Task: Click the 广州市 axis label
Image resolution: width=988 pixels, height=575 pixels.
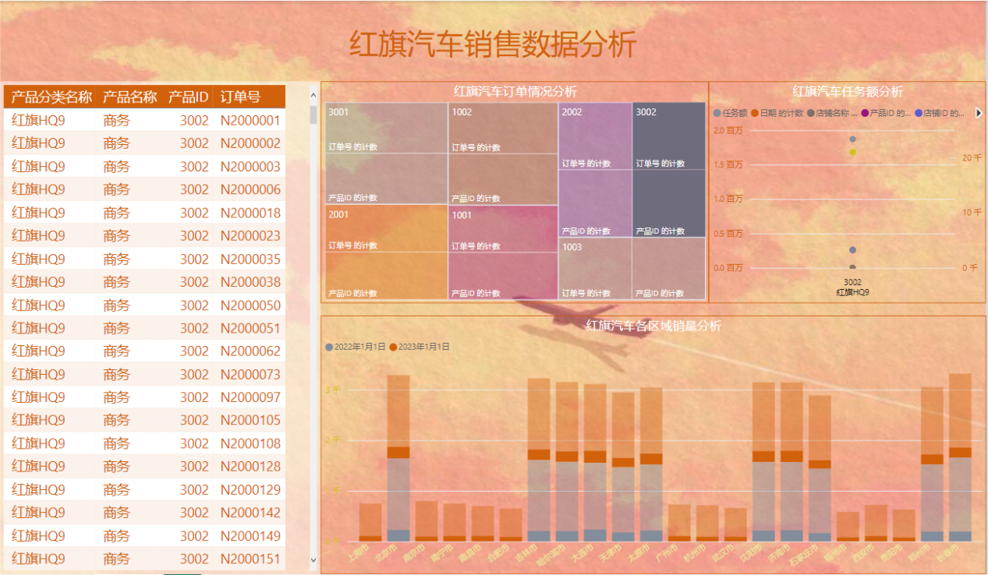Action: pos(668,552)
